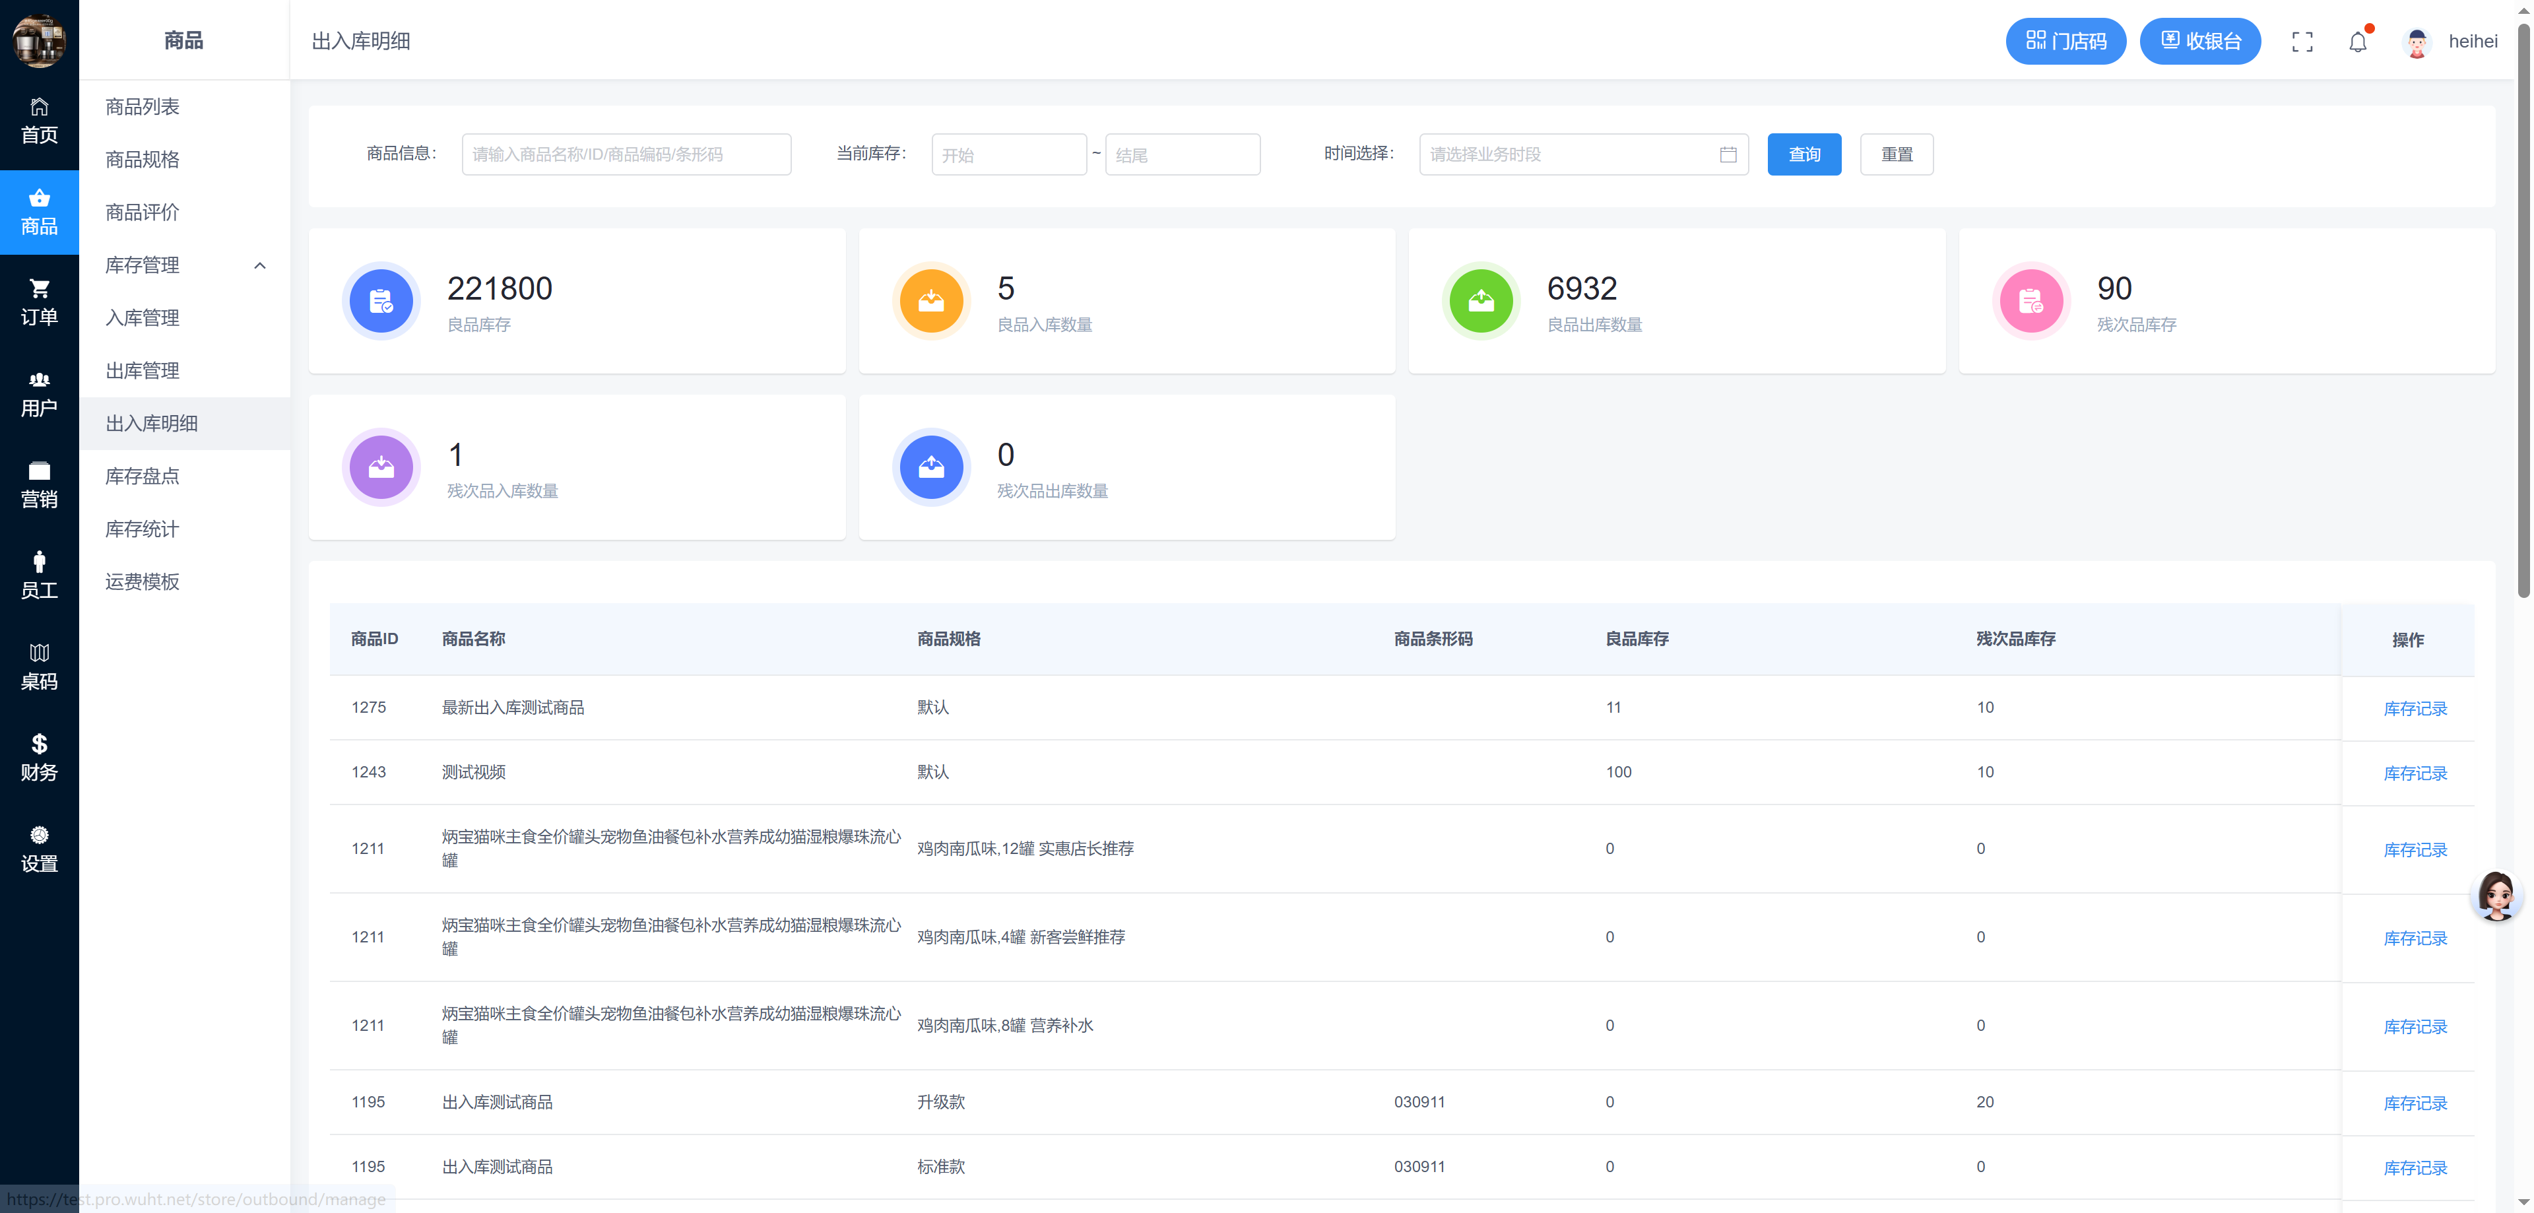Go to 首页 home sidebar icon
The height and width of the screenshot is (1213, 2534).
[40, 120]
